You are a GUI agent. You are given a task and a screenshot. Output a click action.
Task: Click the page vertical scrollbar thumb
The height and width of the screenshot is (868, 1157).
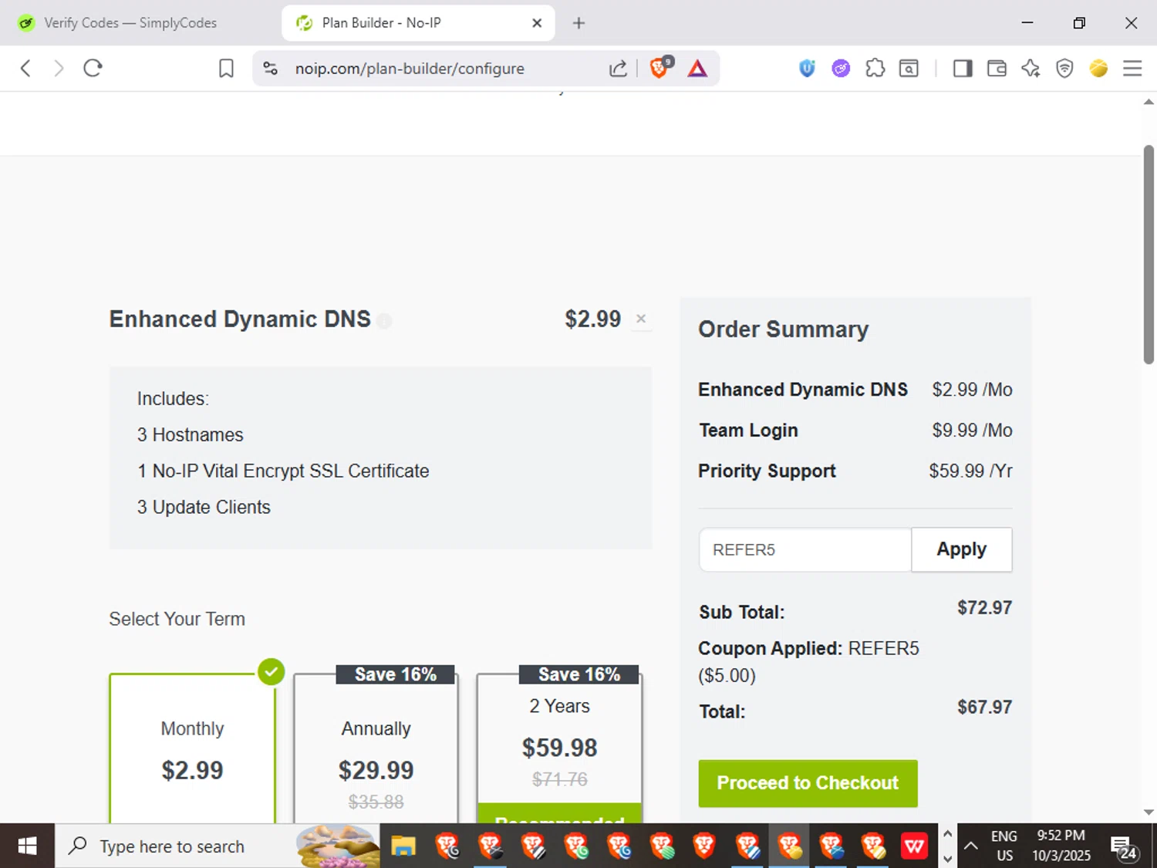[x=1149, y=255]
